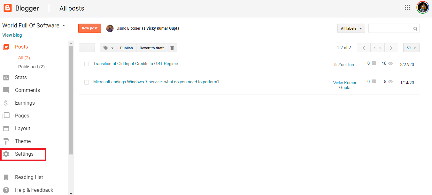432x195 pixels.
Task: Select Published (2) posts filter
Action: (31, 67)
